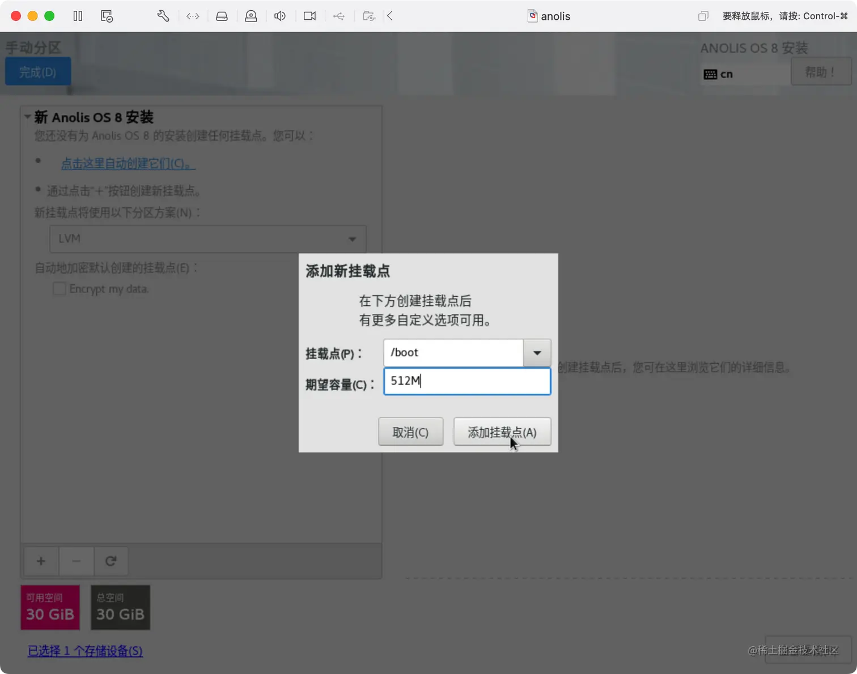This screenshot has width=857, height=674.
Task: Click the resize arrows toolbar icon
Action: [x=193, y=16]
